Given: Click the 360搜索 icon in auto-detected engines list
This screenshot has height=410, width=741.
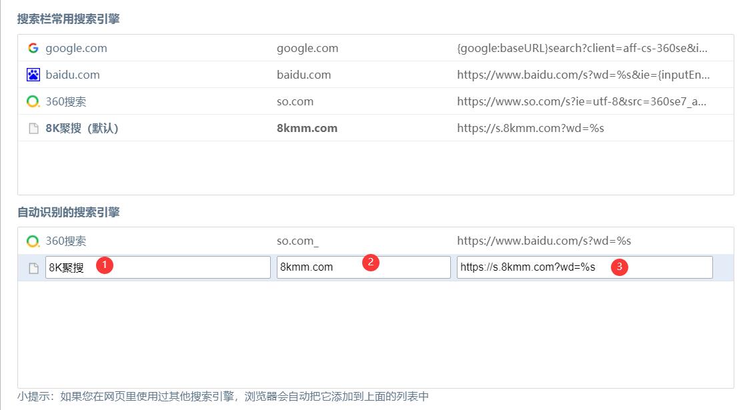Looking at the screenshot, I should coord(33,241).
